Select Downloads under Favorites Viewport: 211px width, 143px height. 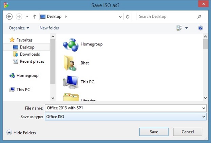[x=30, y=54]
